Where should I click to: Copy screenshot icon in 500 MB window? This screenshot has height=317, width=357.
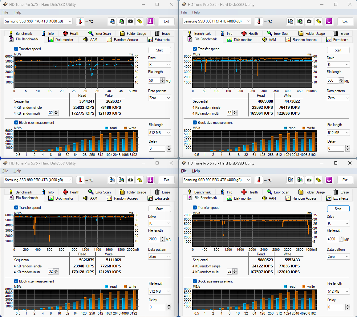pyautogui.click(x=300, y=21)
